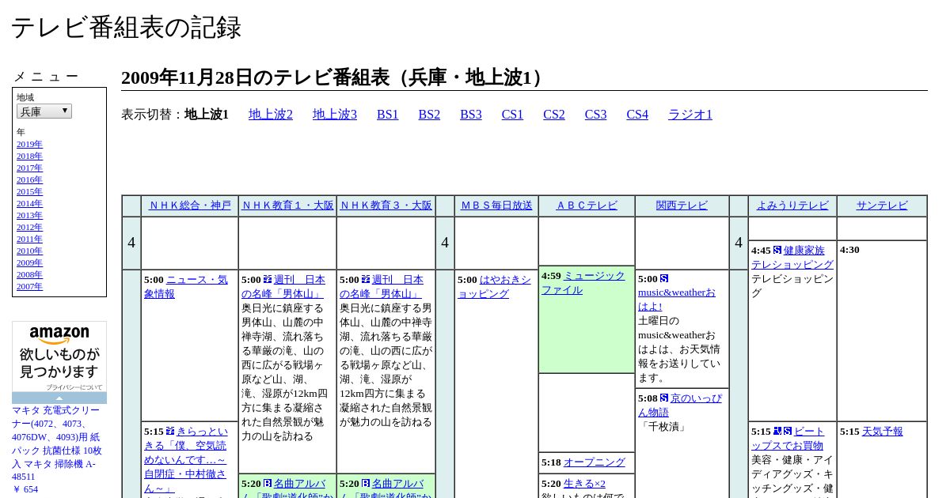Screen dimensions: 950x498
Task: Open the よみうりテレビ channel link
Action: (x=792, y=206)
